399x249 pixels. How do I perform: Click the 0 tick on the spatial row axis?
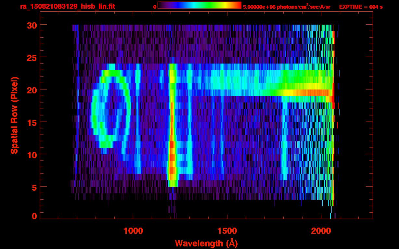coord(34,216)
